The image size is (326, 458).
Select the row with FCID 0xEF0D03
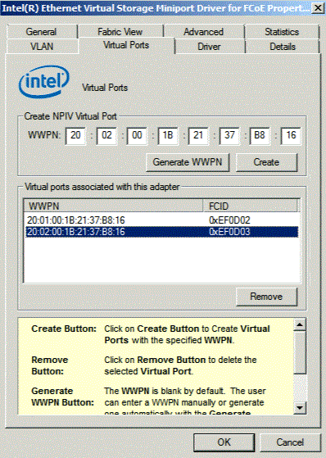coord(161,232)
